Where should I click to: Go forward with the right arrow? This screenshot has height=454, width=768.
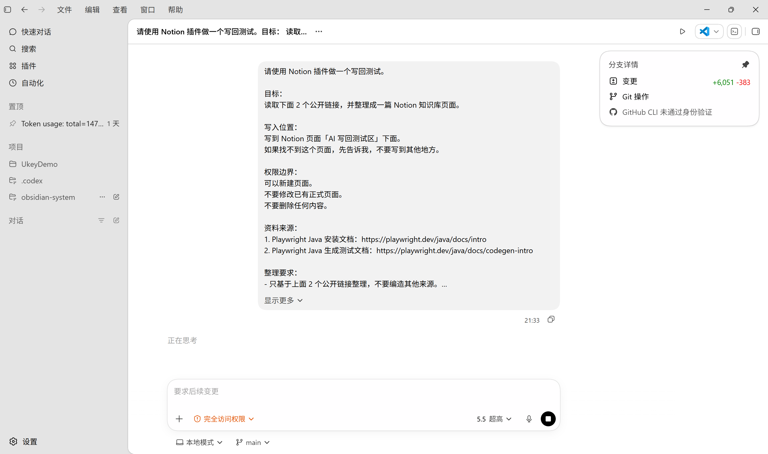coord(41,10)
